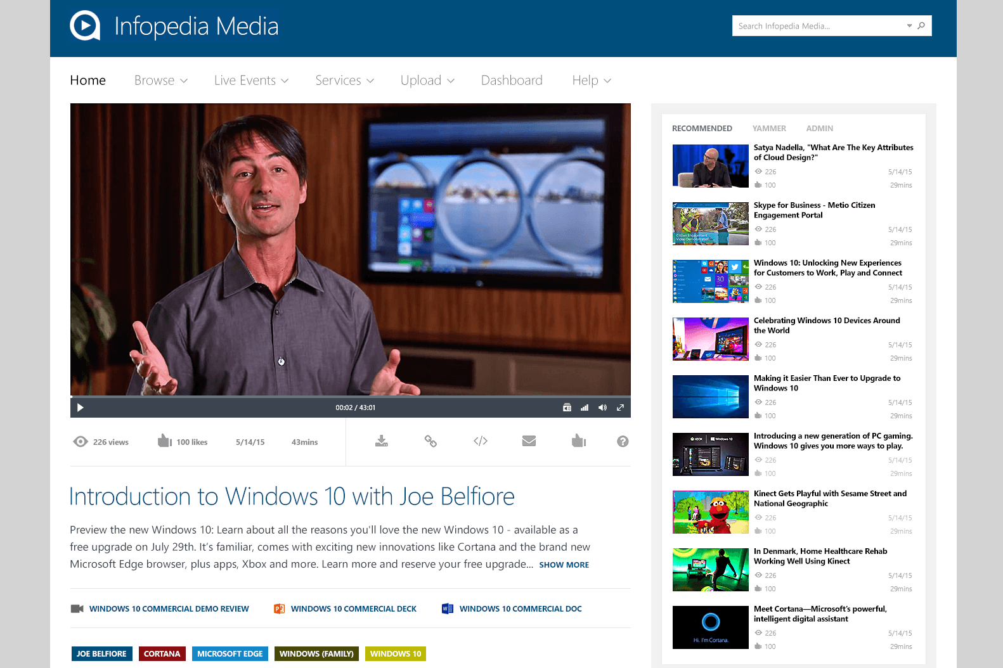Open Windows 10 Commercial Demo Review link
The height and width of the screenshot is (668, 1003).
pyautogui.click(x=169, y=609)
